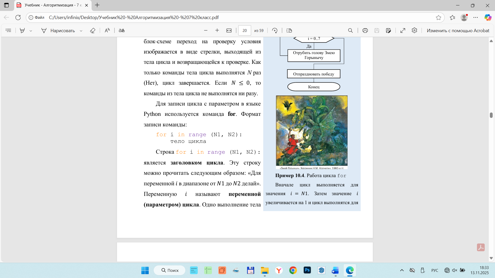Click the Змей Горыныч painting

point(312,131)
